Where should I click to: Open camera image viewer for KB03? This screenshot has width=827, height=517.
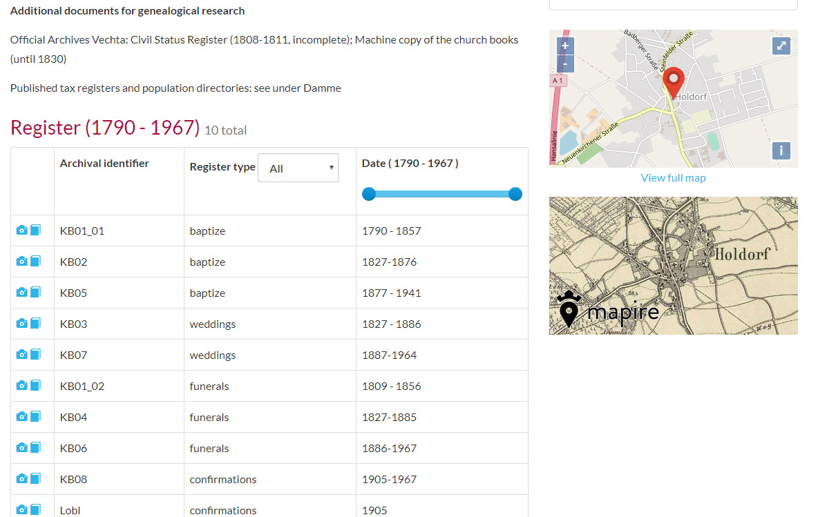[21, 324]
